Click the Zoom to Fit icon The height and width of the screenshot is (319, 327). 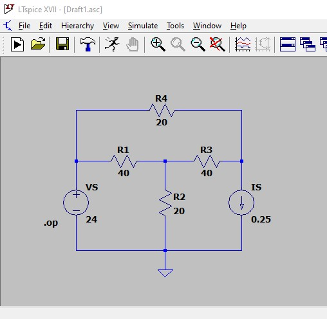(218, 44)
